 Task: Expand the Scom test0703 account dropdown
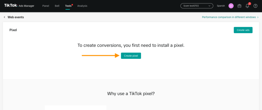coord(196,6)
